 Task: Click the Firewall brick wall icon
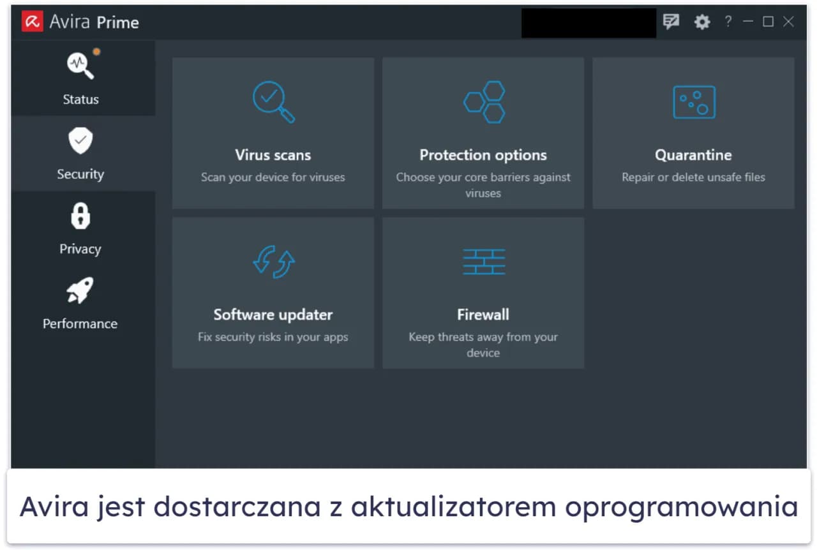[x=483, y=262]
